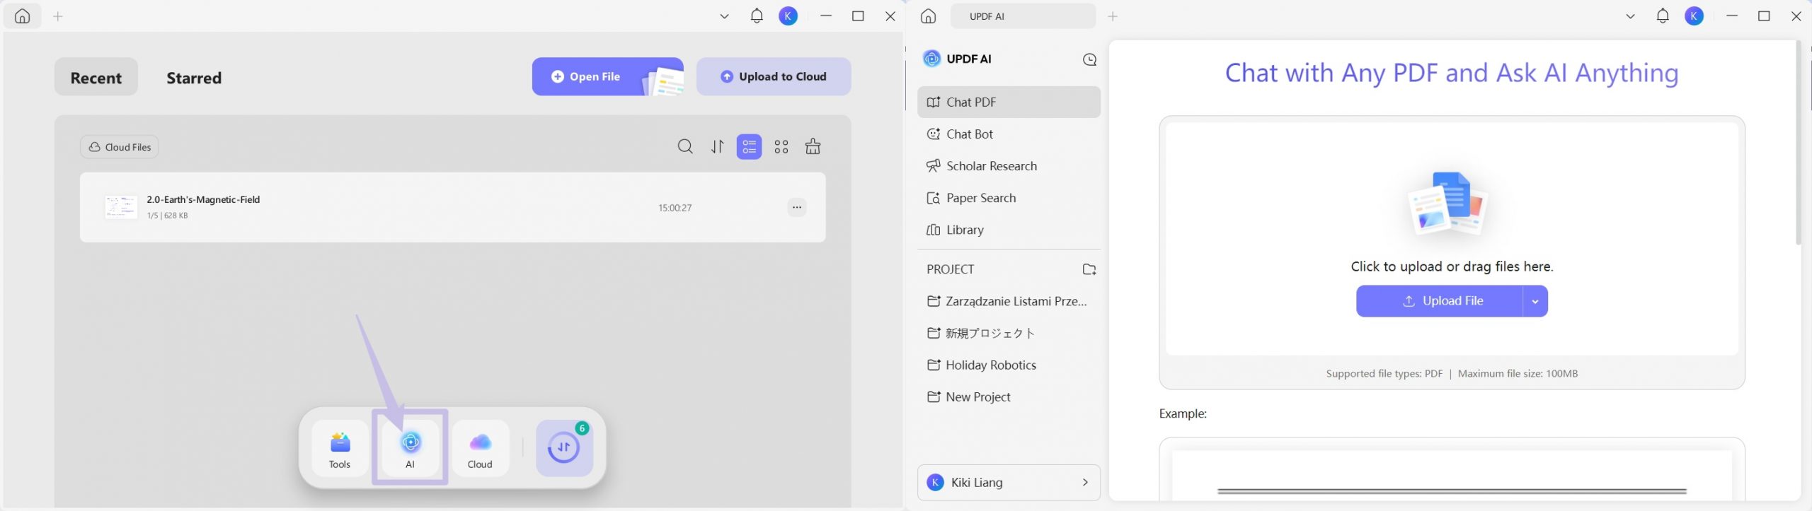Expand tab list chevron in UPDF AI window

coord(1630,16)
